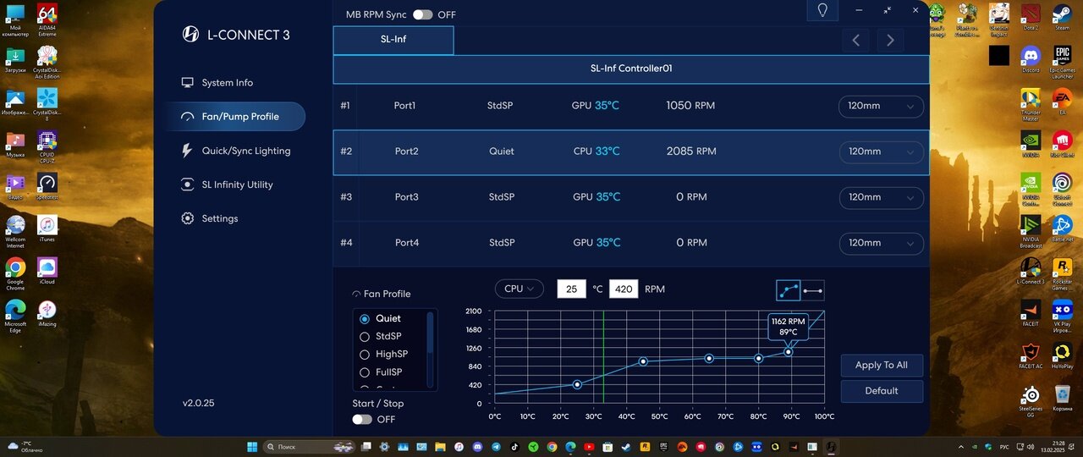Open SL Infinity Utility page
Viewport: 1083px width, 457px height.
point(237,184)
